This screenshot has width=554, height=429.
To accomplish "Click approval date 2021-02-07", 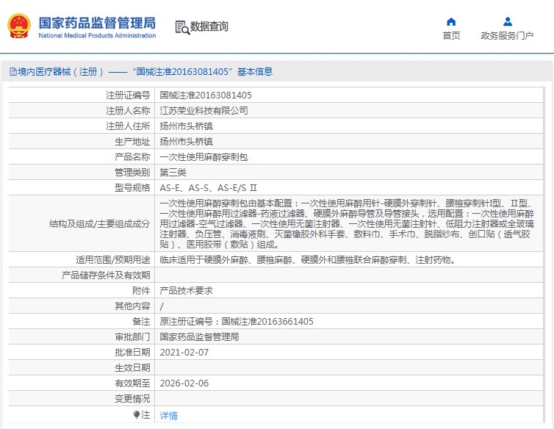I will click(x=184, y=353).
